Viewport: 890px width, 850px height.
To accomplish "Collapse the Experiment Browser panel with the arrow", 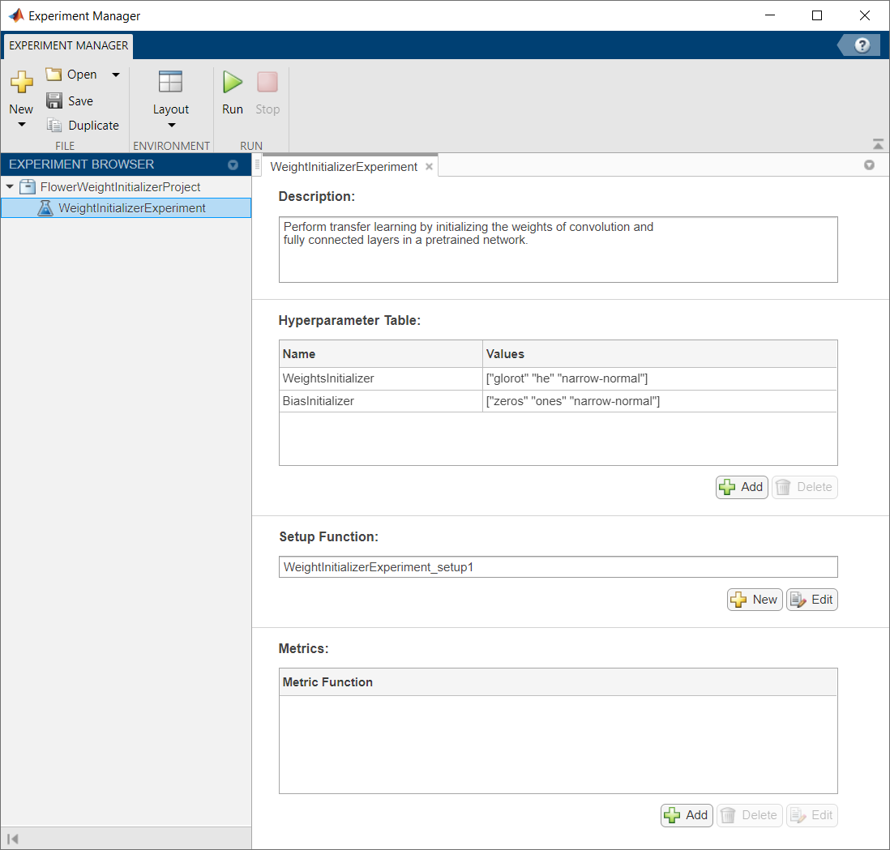I will pos(12,839).
